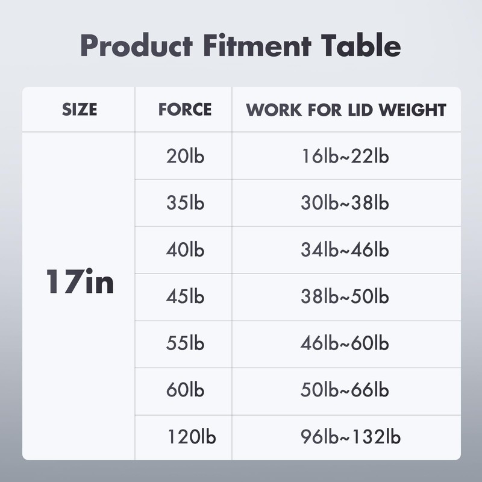The width and height of the screenshot is (482, 482).
Task: Click the 16lb~22lb lid weight cell
Action: click(x=345, y=156)
